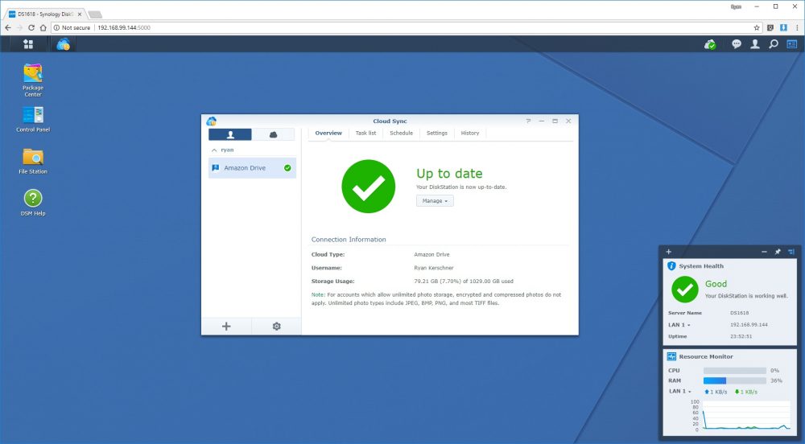This screenshot has height=444, width=805.
Task: Switch to the user view in Cloud Sync sidebar
Action: 230,134
